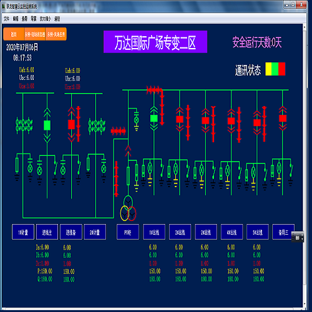312x312 pixels.
Task: Click the red breaker on 进线备 feeder
Action: coord(72,124)
